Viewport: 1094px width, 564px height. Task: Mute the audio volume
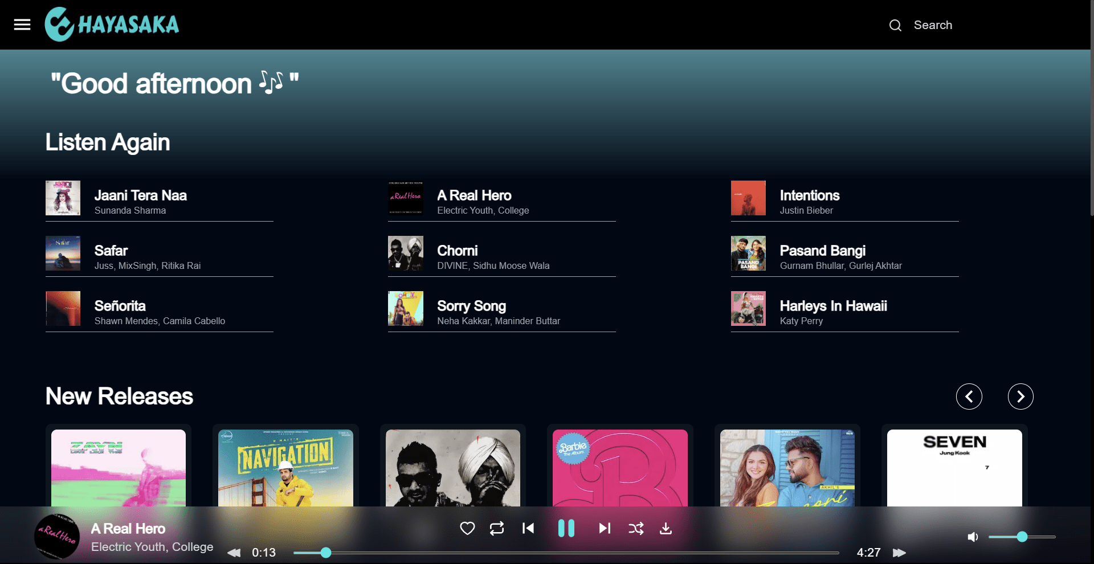(972, 536)
